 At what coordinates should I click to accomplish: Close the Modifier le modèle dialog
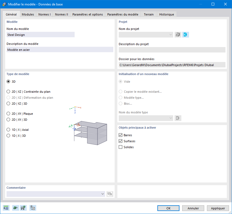(x=225, y=4)
